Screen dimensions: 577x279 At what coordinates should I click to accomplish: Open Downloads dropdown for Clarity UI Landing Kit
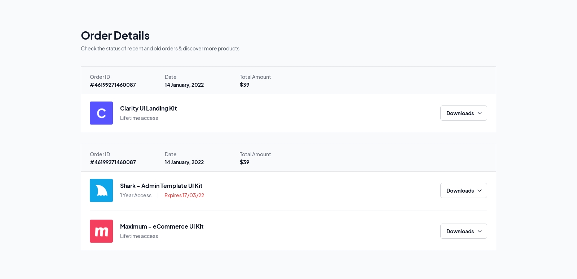(x=464, y=113)
